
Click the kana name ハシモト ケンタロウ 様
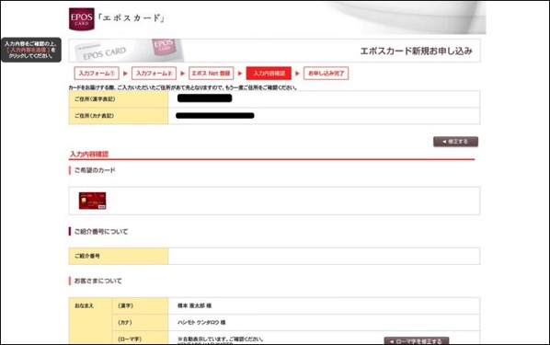(x=201, y=322)
